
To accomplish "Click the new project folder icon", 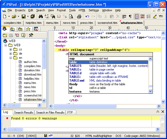I will pos(5,35).
